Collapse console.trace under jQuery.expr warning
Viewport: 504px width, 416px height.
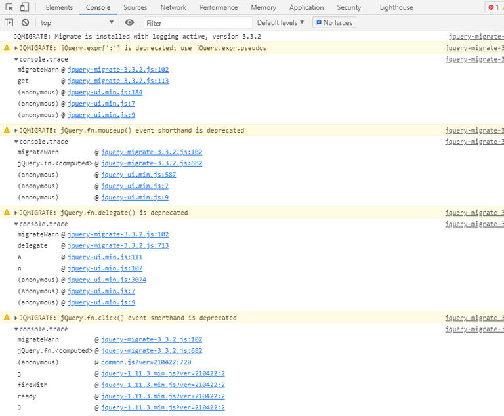tap(16, 60)
